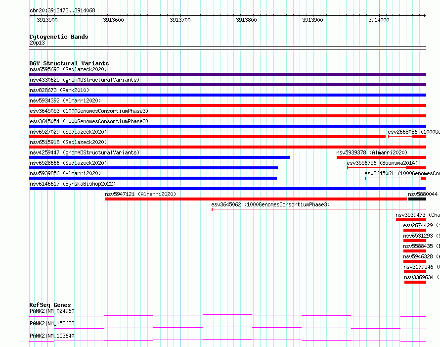Open the nsv5947121 (Almarri2020) label
440x347 pixels.
140,194
